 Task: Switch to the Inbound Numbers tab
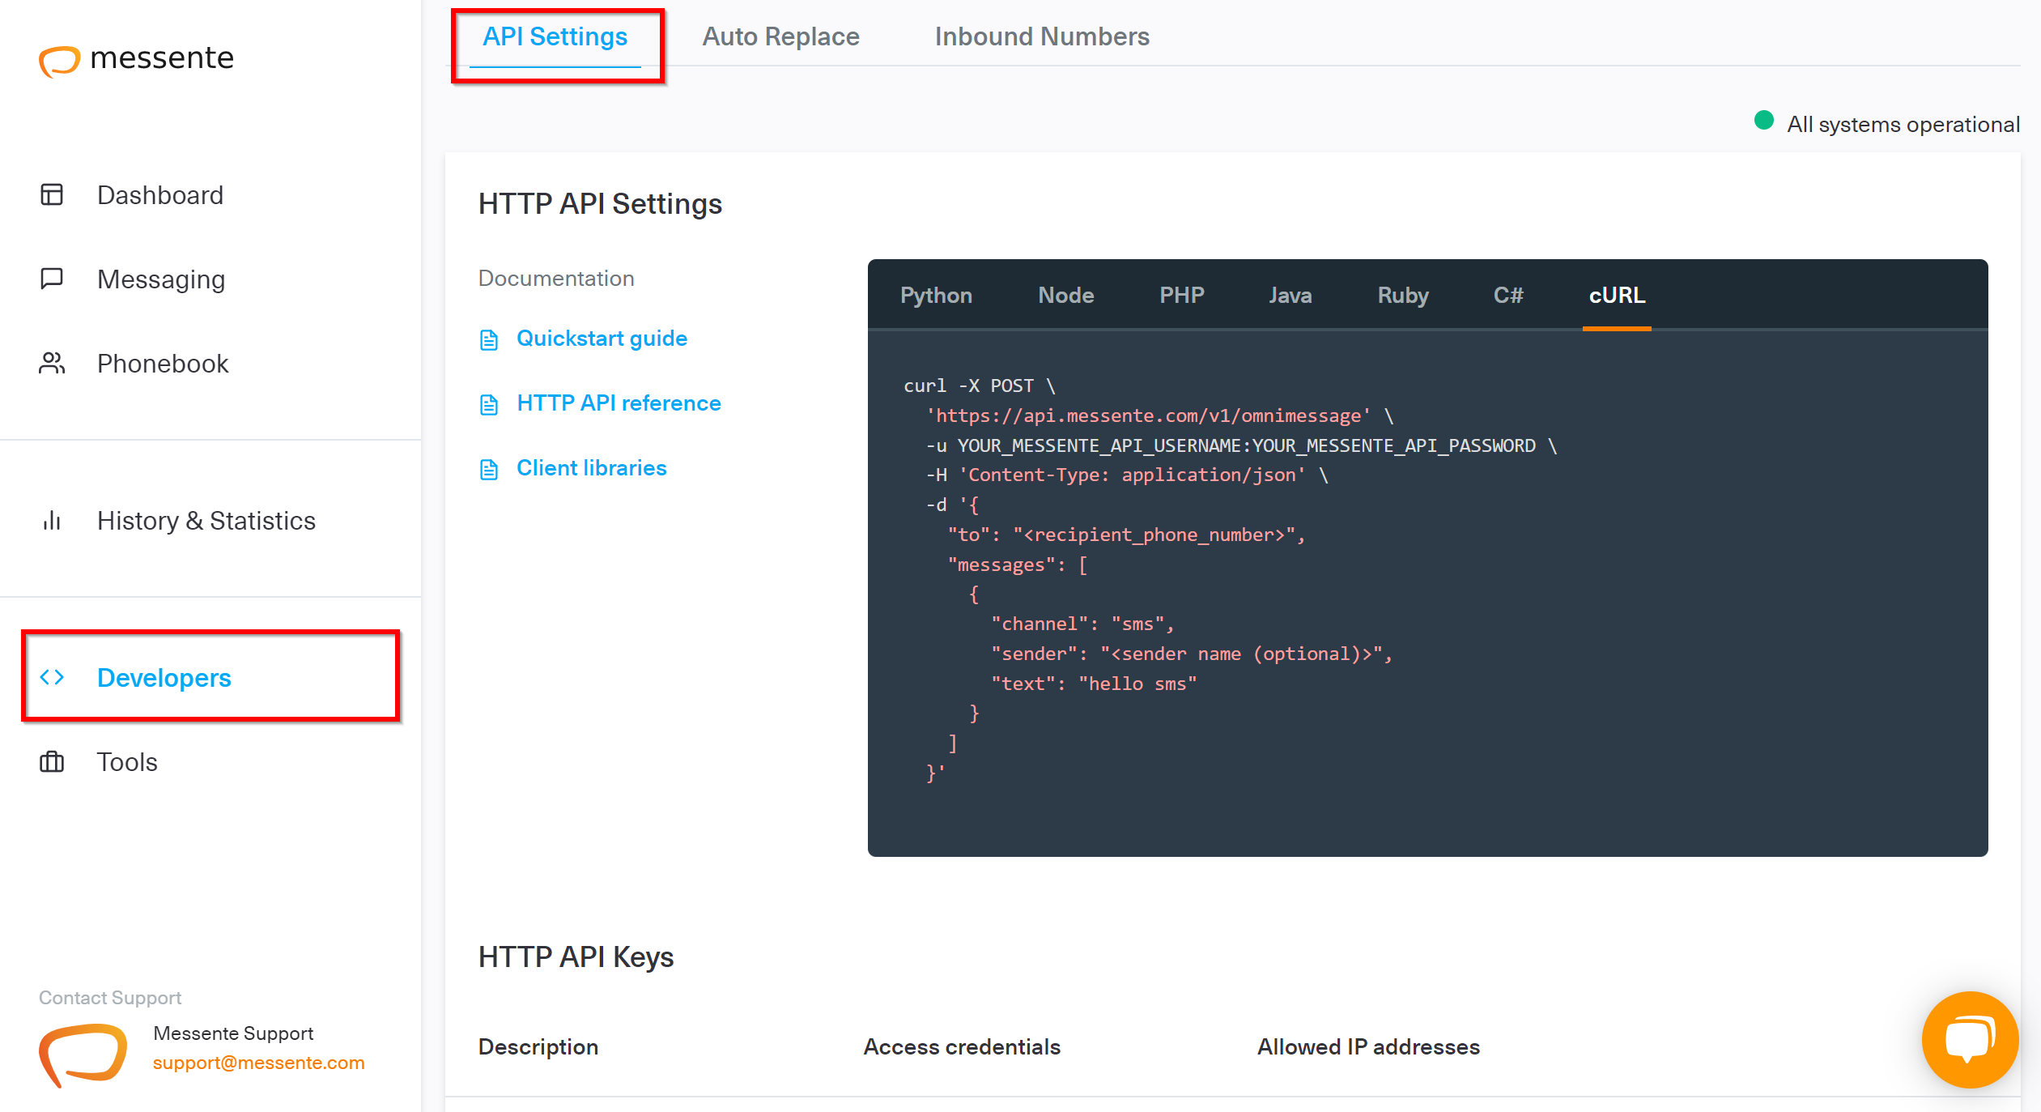tap(1042, 36)
